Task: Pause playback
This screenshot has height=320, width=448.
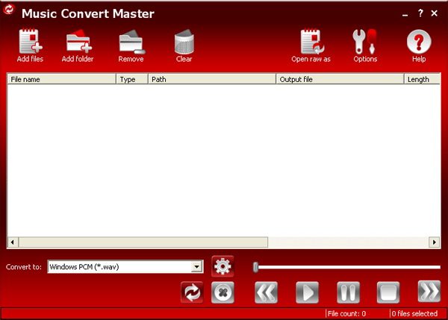Action: point(348,292)
